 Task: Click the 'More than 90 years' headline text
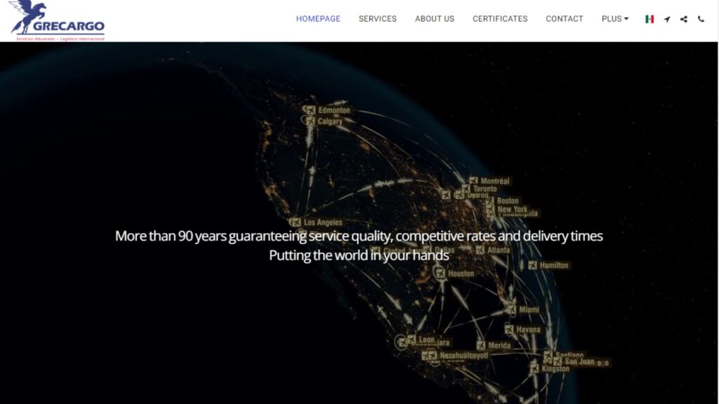[359, 236]
